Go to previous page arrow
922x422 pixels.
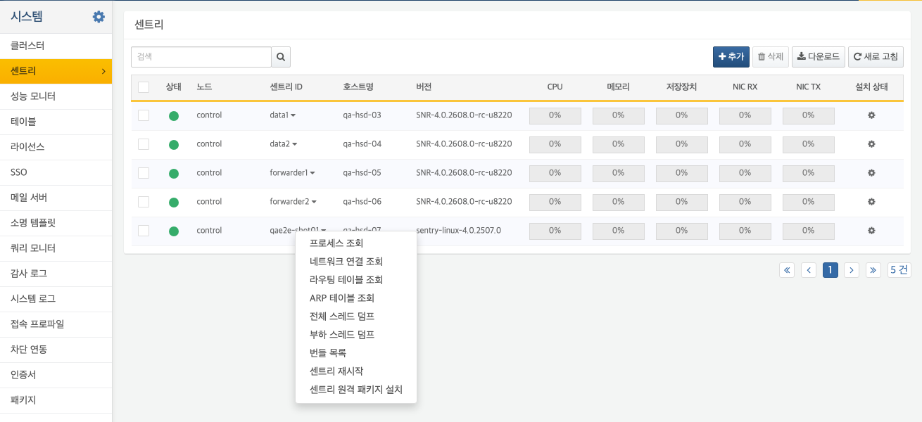[809, 270]
